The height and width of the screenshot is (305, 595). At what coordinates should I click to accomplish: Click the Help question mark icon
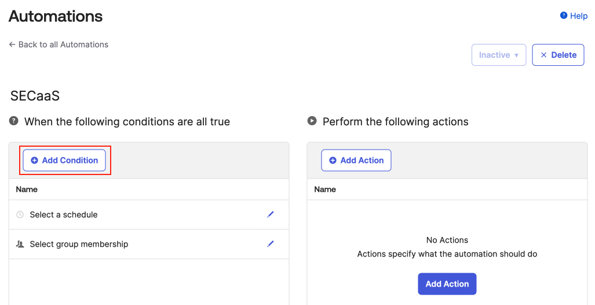[564, 16]
